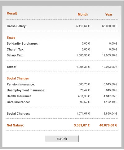Select the Solidarity Surcharge label
Viewport: 124px width, 150px height.
tap(22, 44)
